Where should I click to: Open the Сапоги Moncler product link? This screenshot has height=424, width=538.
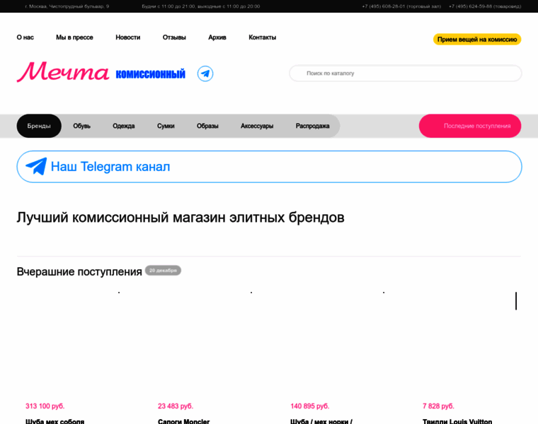coord(183,421)
